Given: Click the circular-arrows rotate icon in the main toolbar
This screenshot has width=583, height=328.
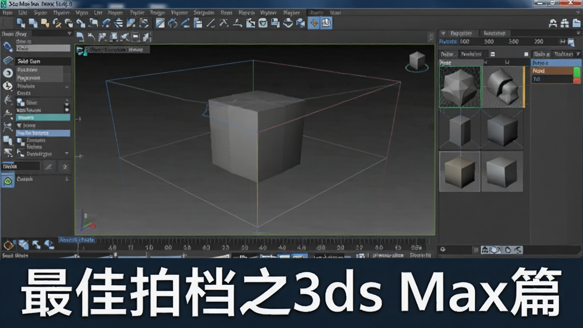Looking at the screenshot, I should coord(173,23).
